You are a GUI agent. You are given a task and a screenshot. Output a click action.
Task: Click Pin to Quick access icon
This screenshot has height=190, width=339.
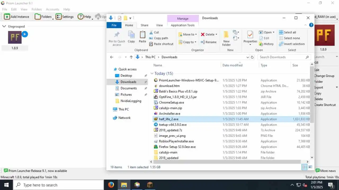[x=117, y=35]
